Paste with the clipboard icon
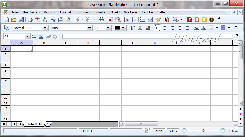Viewport: 245px width, 137px height. pyautogui.click(x=68, y=19)
